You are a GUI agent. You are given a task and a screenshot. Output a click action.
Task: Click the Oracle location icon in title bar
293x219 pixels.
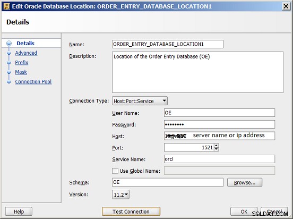[7, 6]
